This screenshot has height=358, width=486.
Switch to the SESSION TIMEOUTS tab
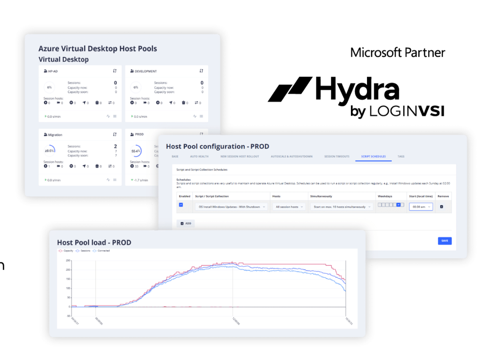[337, 156]
